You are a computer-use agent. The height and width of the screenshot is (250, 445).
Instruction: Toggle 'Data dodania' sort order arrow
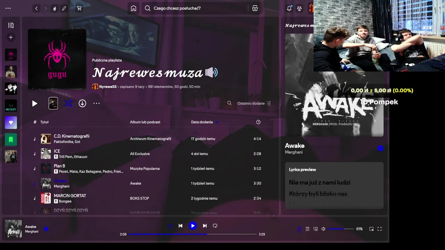217,122
